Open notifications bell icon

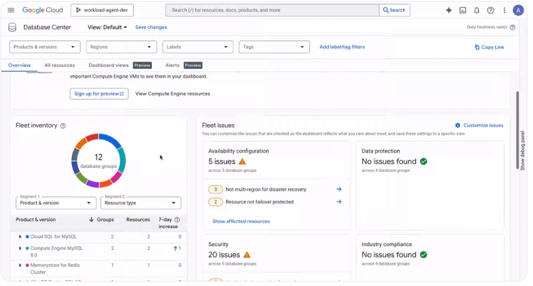[x=477, y=10]
